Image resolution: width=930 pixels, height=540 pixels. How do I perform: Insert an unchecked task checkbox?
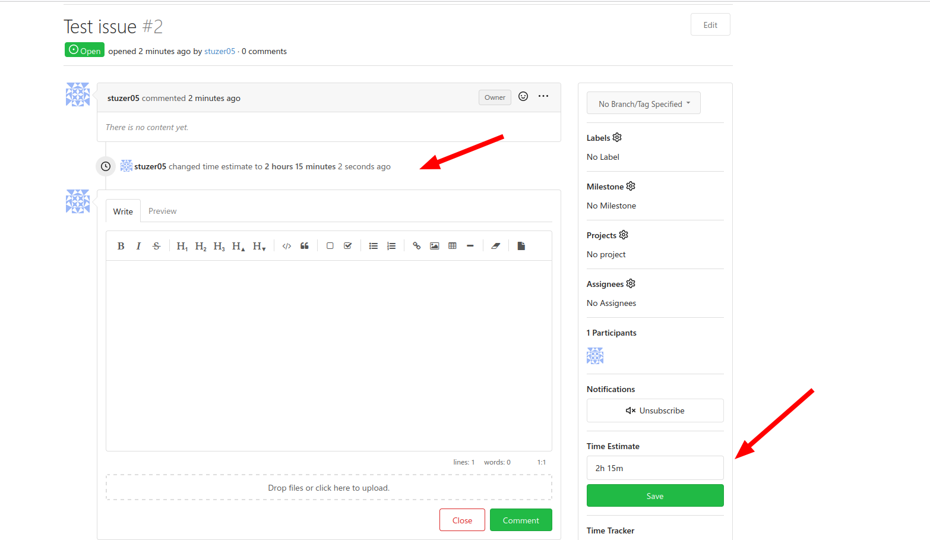[330, 246]
